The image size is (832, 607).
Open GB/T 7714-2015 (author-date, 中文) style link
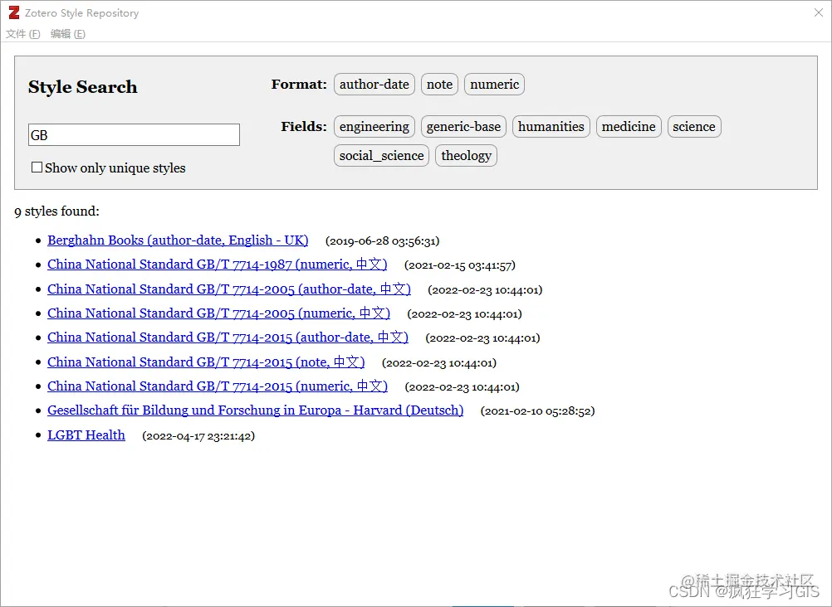pos(228,337)
